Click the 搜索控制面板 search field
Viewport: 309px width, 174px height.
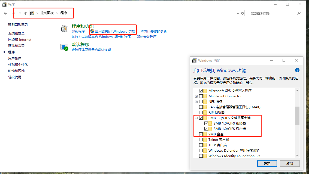point(275,13)
